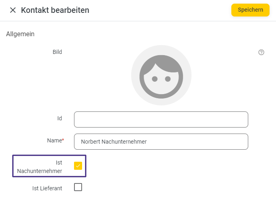Screen dimensions: 276x208
Task: Save contact with the Speichern button
Action: point(250,10)
